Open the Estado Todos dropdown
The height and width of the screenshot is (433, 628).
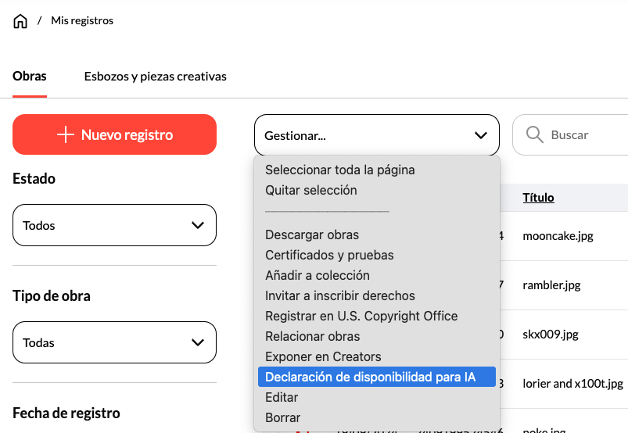[x=114, y=225]
